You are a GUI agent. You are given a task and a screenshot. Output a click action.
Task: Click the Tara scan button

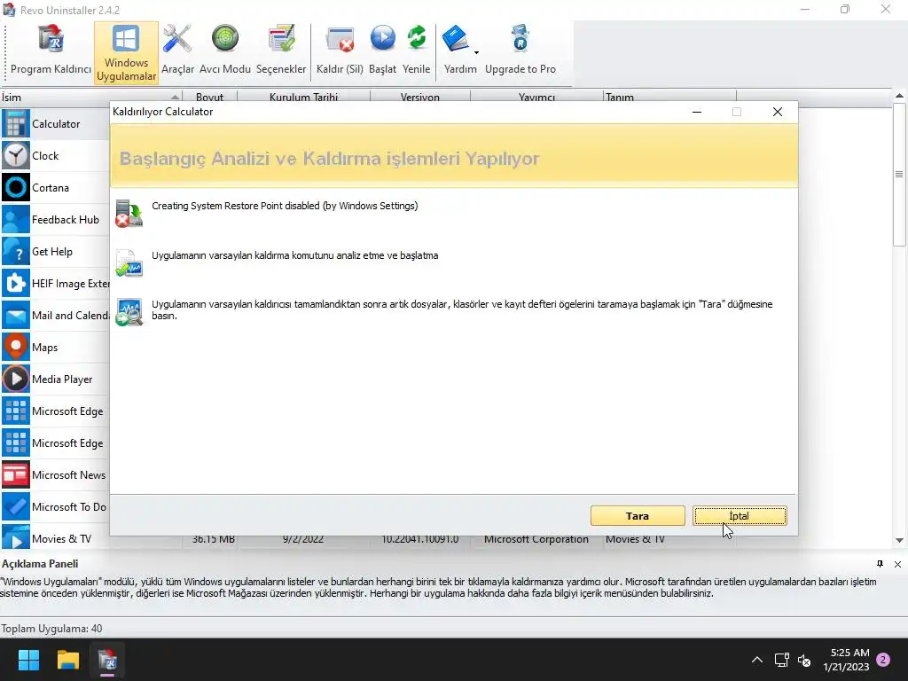(x=638, y=515)
